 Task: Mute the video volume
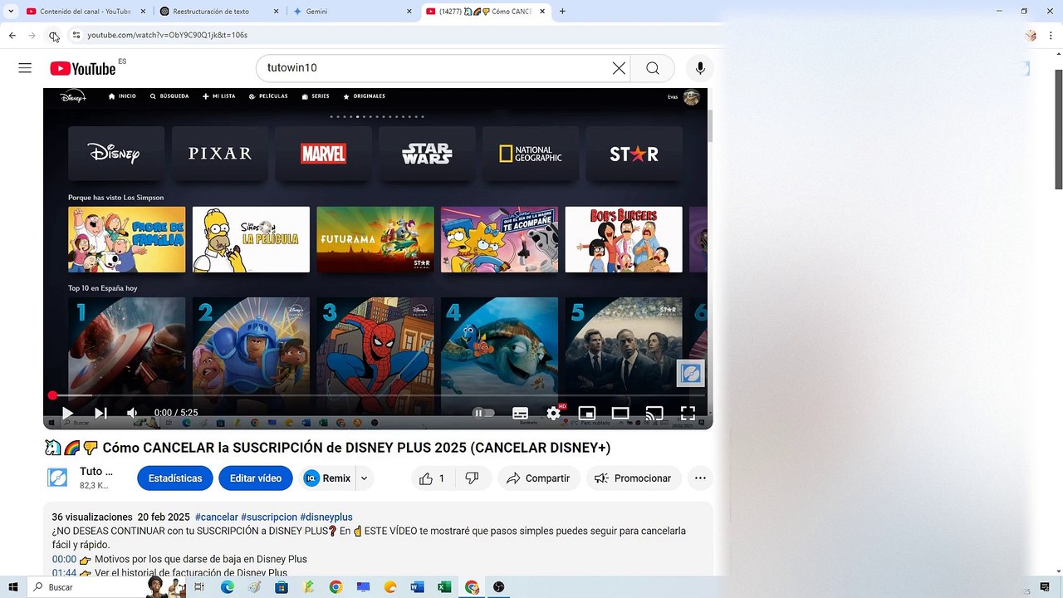pos(132,413)
